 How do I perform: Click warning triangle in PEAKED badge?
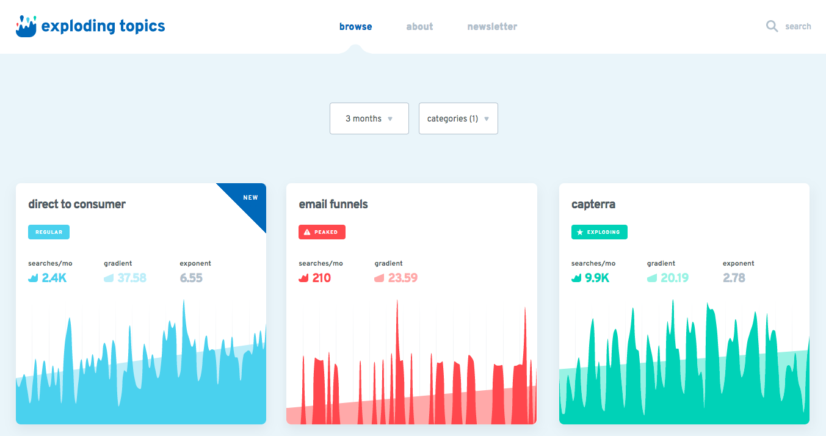pyautogui.click(x=307, y=232)
